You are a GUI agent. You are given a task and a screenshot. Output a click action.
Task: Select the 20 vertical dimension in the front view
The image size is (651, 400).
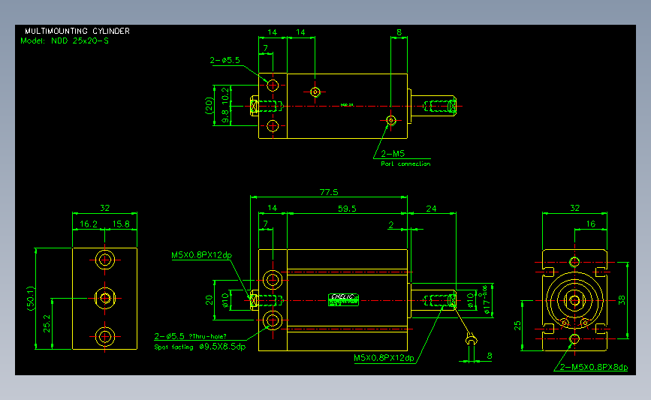(x=209, y=299)
